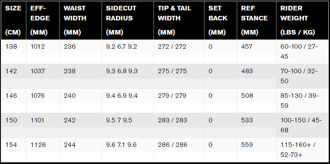The height and width of the screenshot is (164, 330).
Task: Click the RIDER WEIGHT column header
Action: coord(302,20)
